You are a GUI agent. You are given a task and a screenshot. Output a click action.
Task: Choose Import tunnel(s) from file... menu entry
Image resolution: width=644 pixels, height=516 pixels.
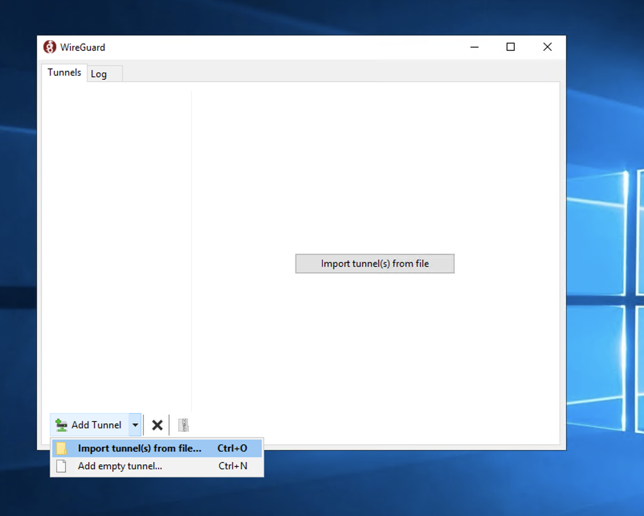point(157,448)
